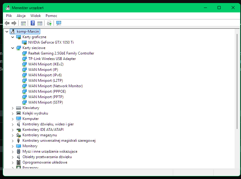Open the Plik menu

click(x=9, y=15)
